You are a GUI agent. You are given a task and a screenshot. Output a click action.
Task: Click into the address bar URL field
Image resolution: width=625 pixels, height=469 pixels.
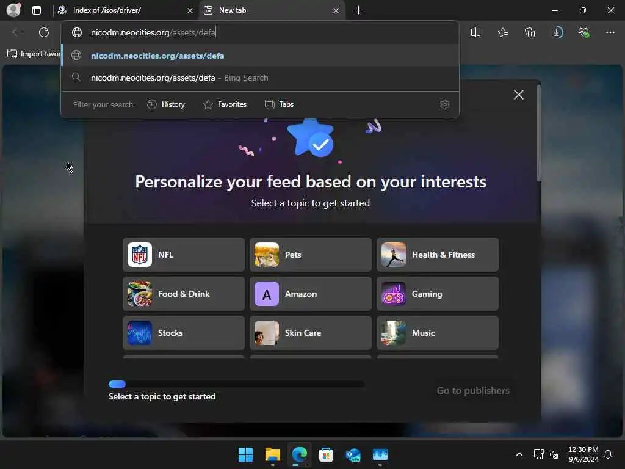[x=259, y=32]
